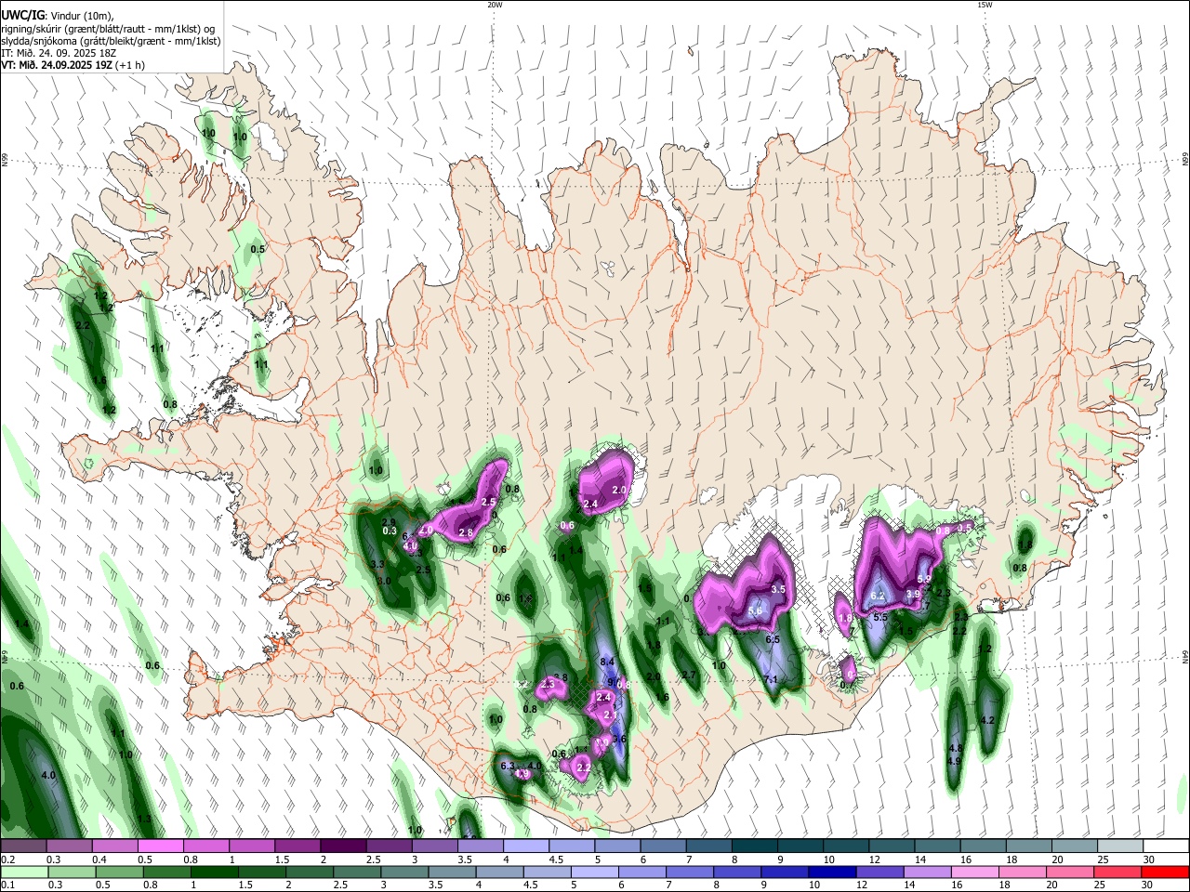Click the 'VT: Mið. 24.09.2025 19Z (+1 h)' line
The height and width of the screenshot is (892, 1190).
tap(72, 65)
